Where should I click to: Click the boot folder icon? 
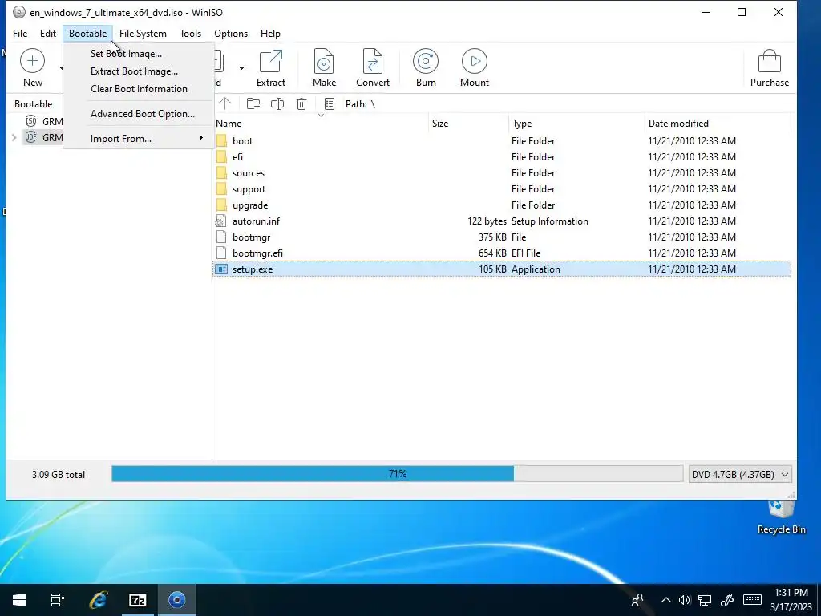tap(221, 141)
